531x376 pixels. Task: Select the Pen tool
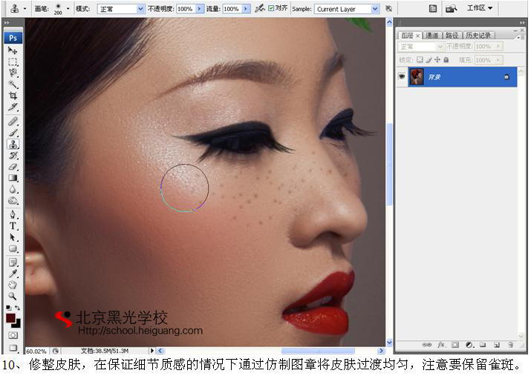[13, 214]
